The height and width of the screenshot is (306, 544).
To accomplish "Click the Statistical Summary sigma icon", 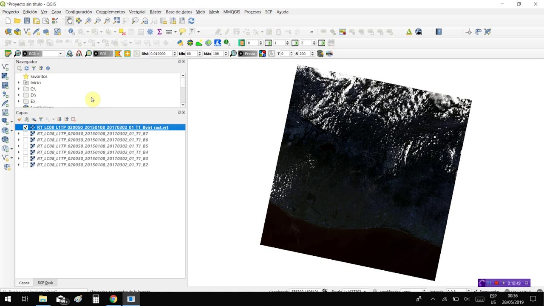I will 159,32.
